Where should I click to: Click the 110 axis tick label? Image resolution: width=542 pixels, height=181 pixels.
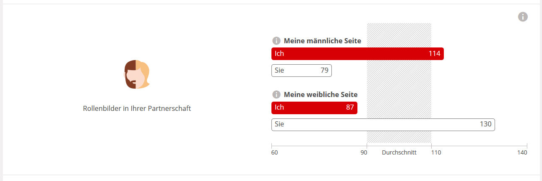point(436,153)
